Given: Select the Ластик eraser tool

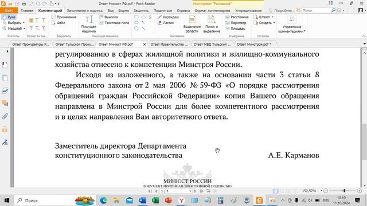Looking at the screenshot, I should [166, 23].
